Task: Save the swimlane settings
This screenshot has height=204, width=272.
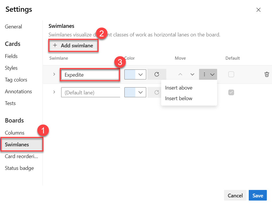Action: tap(258, 195)
